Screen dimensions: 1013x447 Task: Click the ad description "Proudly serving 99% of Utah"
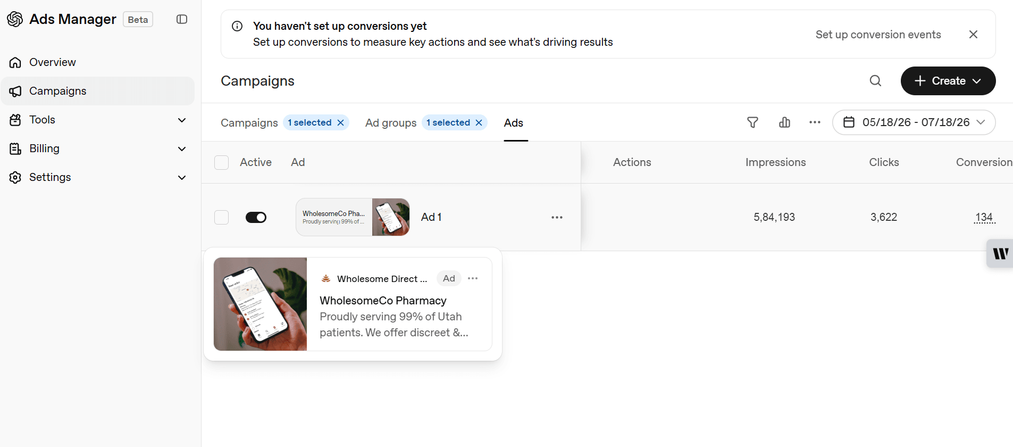pyautogui.click(x=390, y=317)
